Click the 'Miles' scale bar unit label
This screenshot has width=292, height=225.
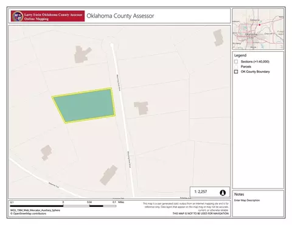(121, 202)
